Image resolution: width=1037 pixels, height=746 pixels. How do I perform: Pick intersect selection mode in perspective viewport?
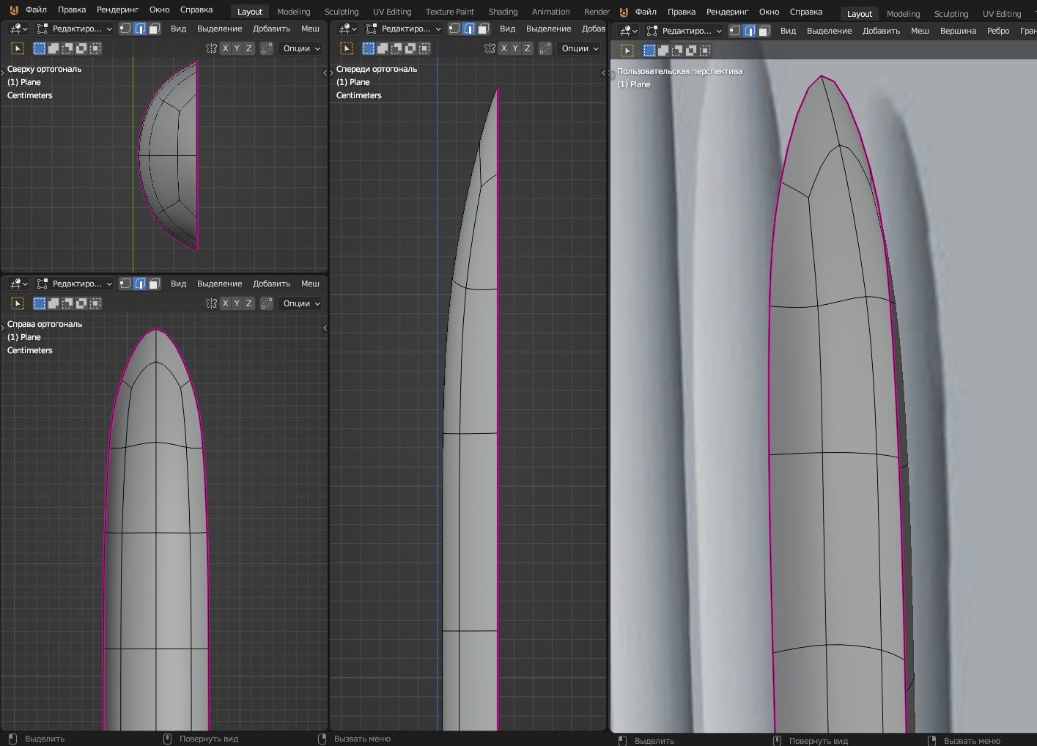click(x=705, y=51)
